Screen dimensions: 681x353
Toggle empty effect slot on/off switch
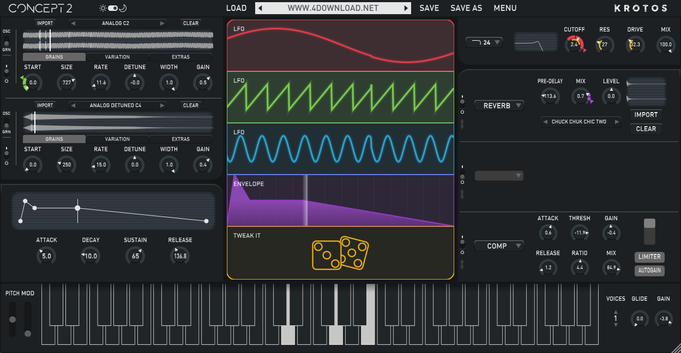pos(463,175)
